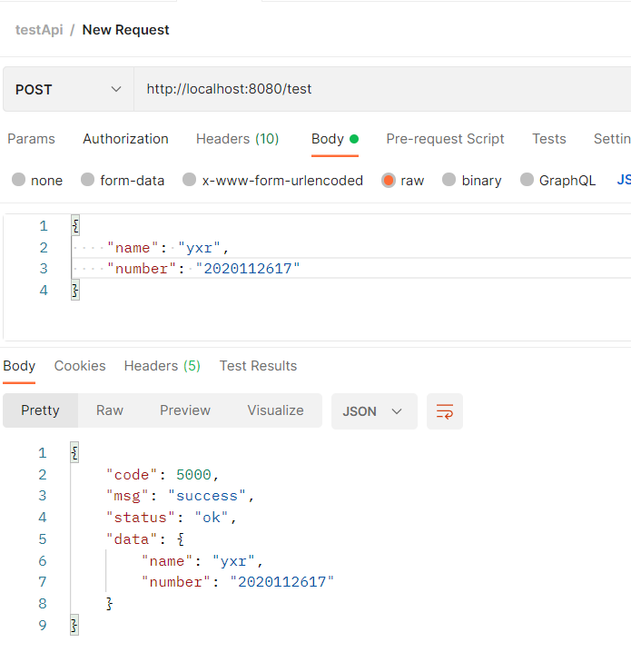631x652 pixels.
Task: Select x-www-form-urlencoded body type
Action: click(190, 180)
